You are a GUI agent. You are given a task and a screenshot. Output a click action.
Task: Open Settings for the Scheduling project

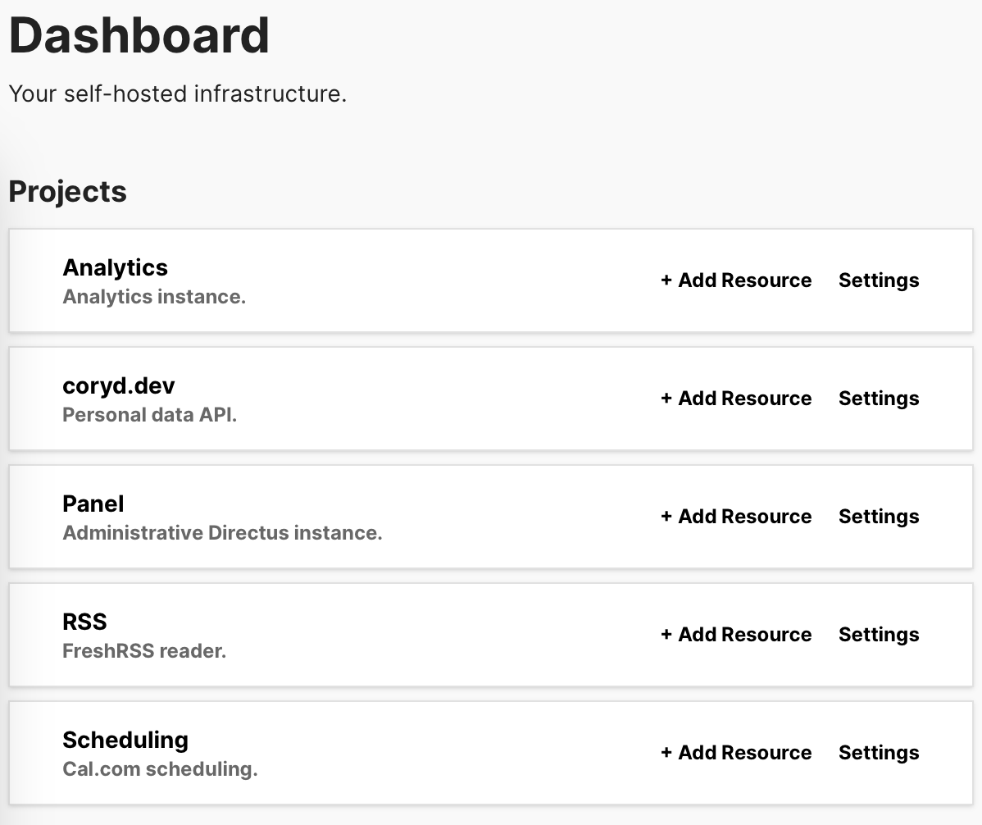(878, 753)
